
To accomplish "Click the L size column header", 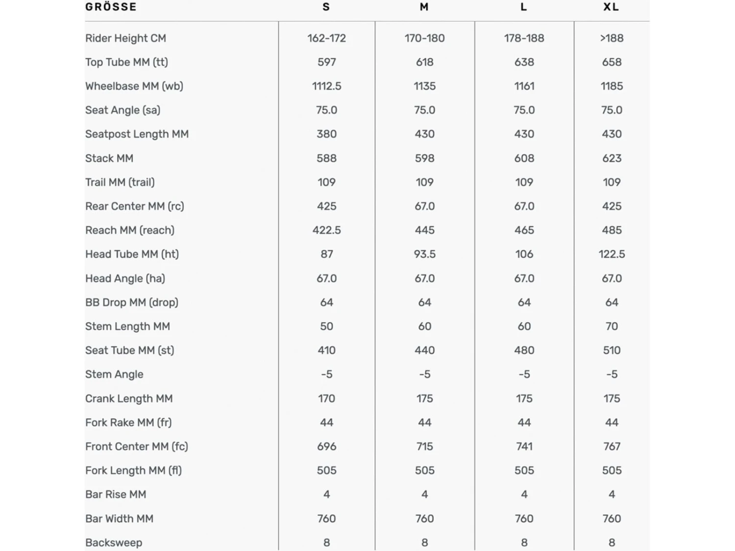I will pos(524,7).
